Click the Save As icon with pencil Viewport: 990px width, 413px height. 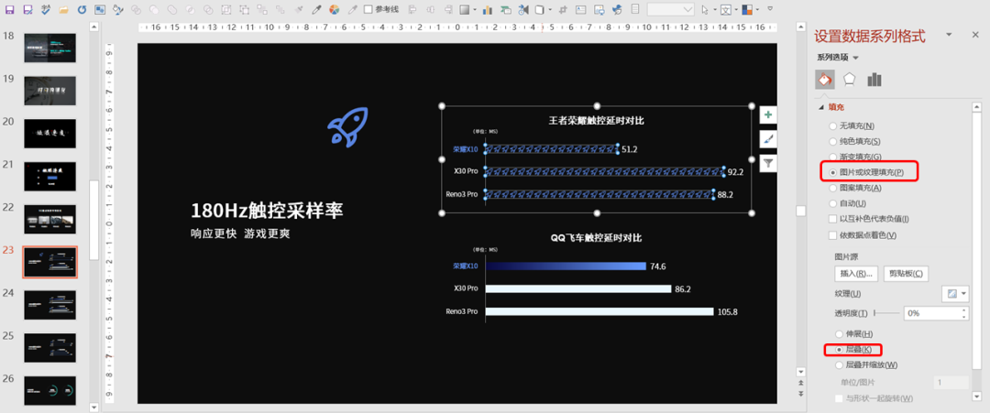(27, 9)
